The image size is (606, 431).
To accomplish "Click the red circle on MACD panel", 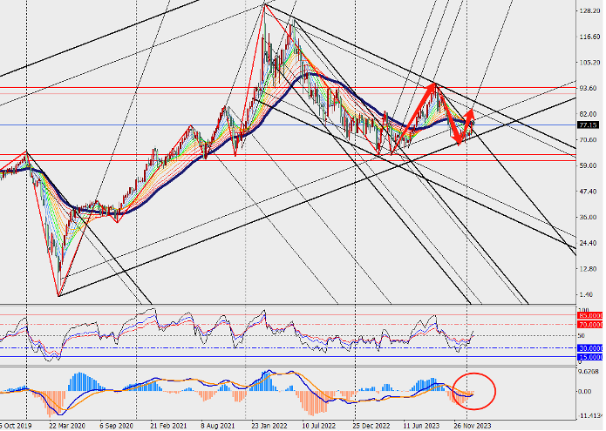I will 473,391.
